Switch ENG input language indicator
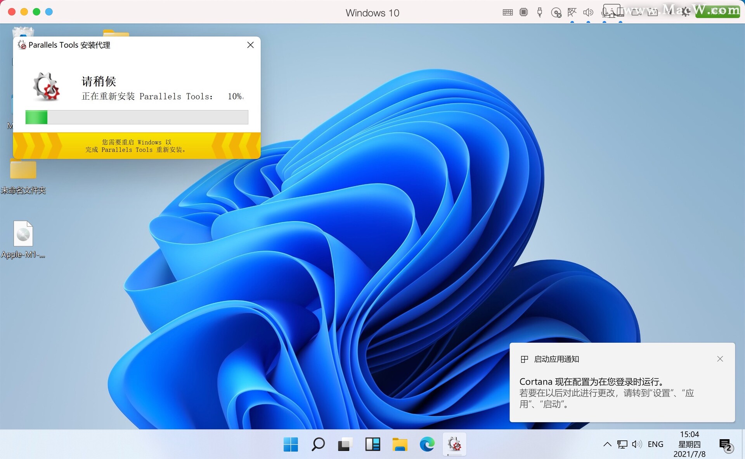Screen dimensions: 745x459 655,444
